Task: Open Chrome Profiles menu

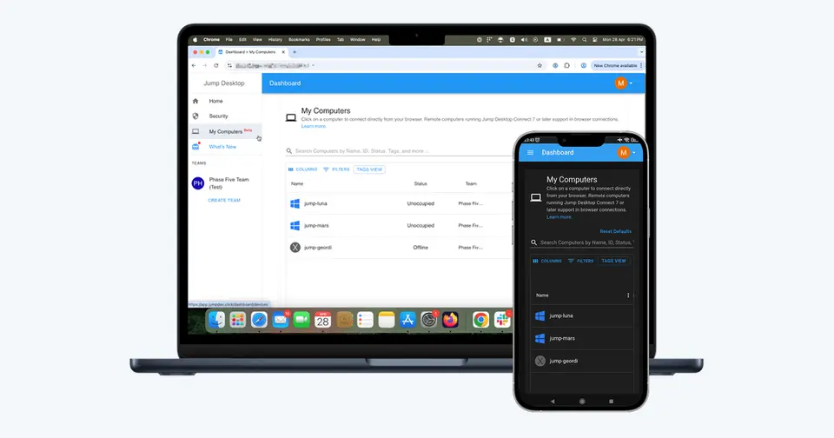Action: pyautogui.click(x=323, y=39)
